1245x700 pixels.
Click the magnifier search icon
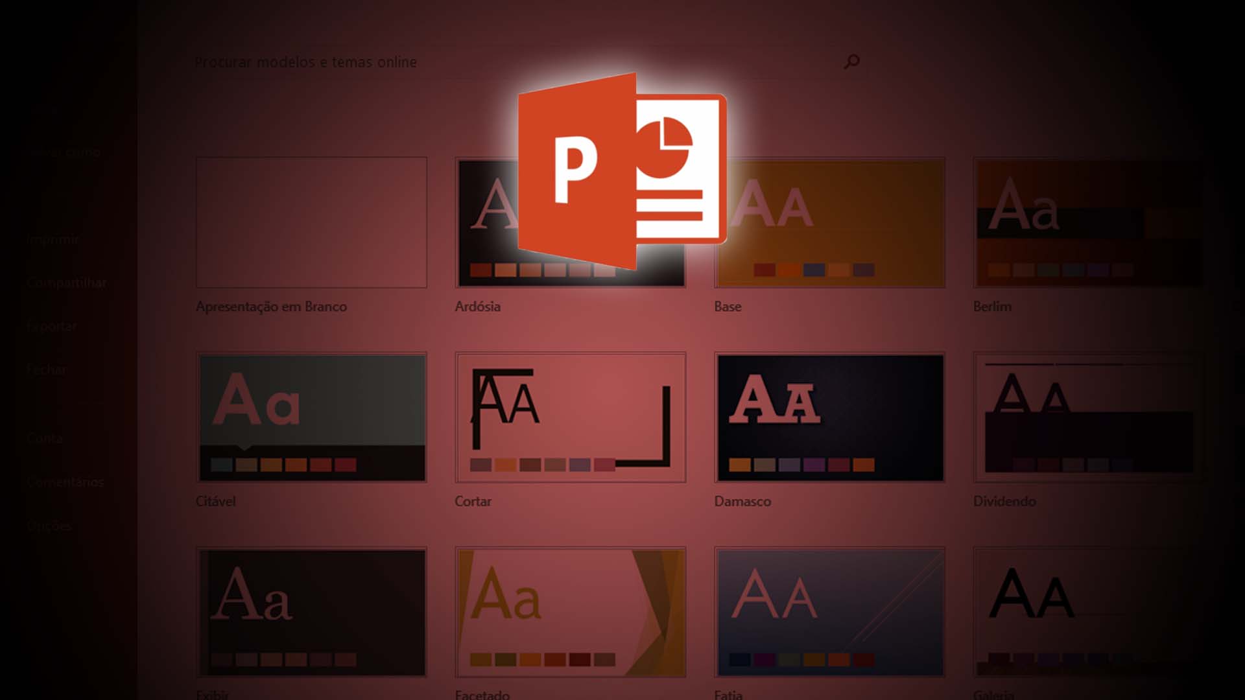click(x=851, y=62)
